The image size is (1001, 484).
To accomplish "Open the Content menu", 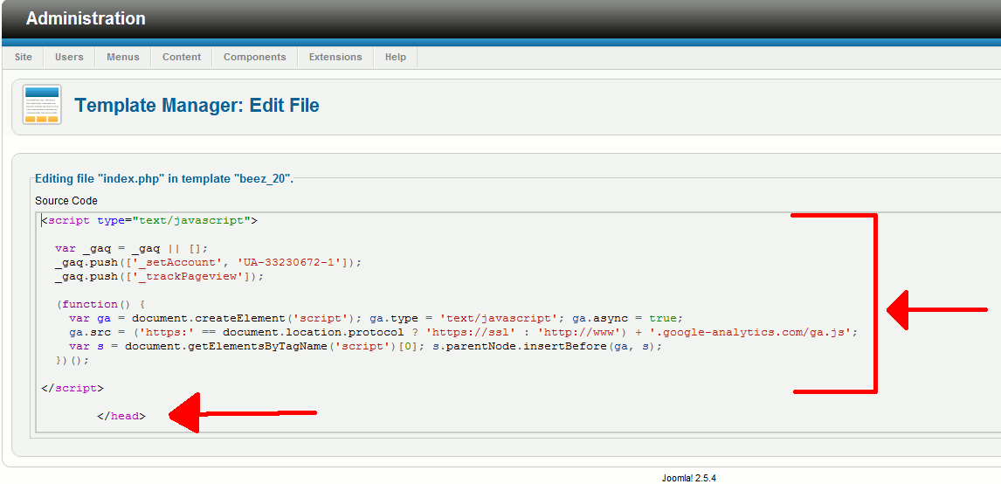I will click(x=182, y=57).
